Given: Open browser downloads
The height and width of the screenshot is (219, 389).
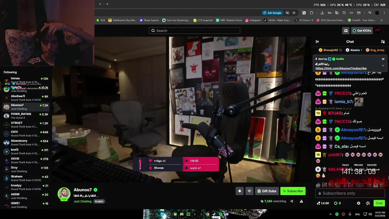Looking at the screenshot, I should click(322, 13).
